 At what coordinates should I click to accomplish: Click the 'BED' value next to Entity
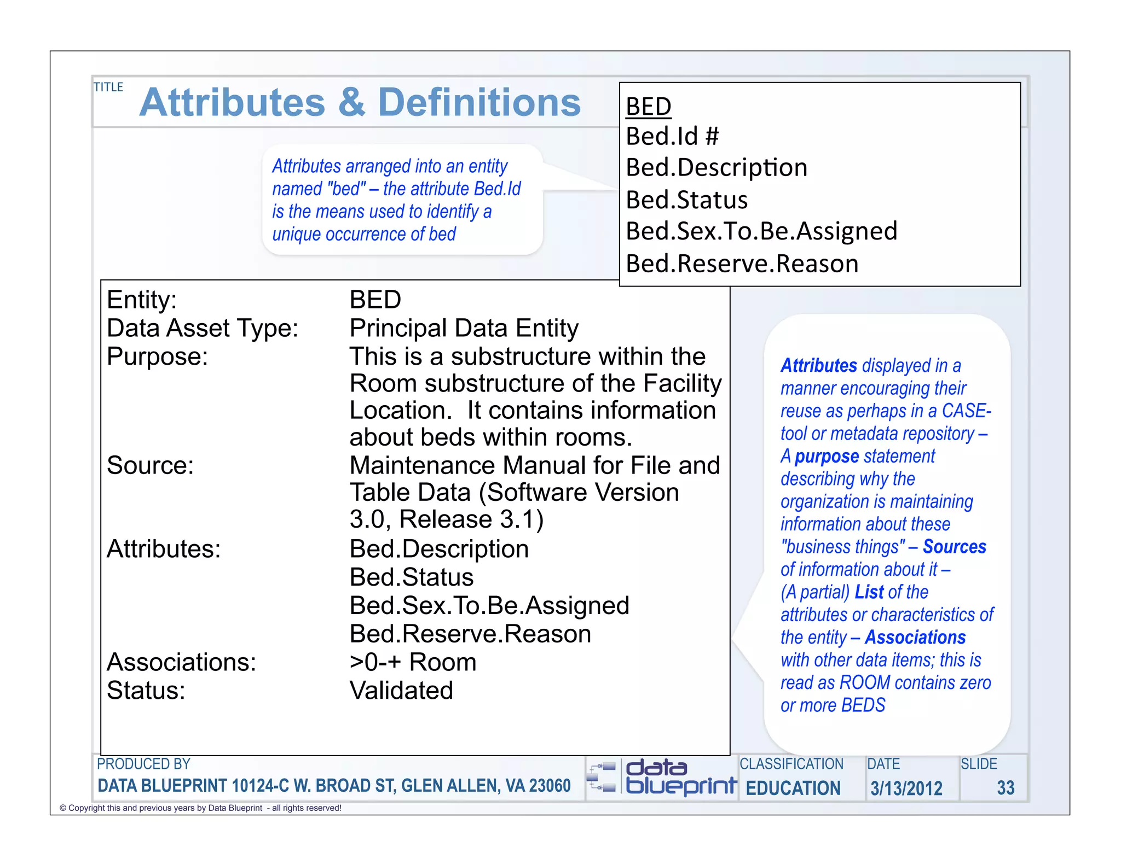(375, 300)
